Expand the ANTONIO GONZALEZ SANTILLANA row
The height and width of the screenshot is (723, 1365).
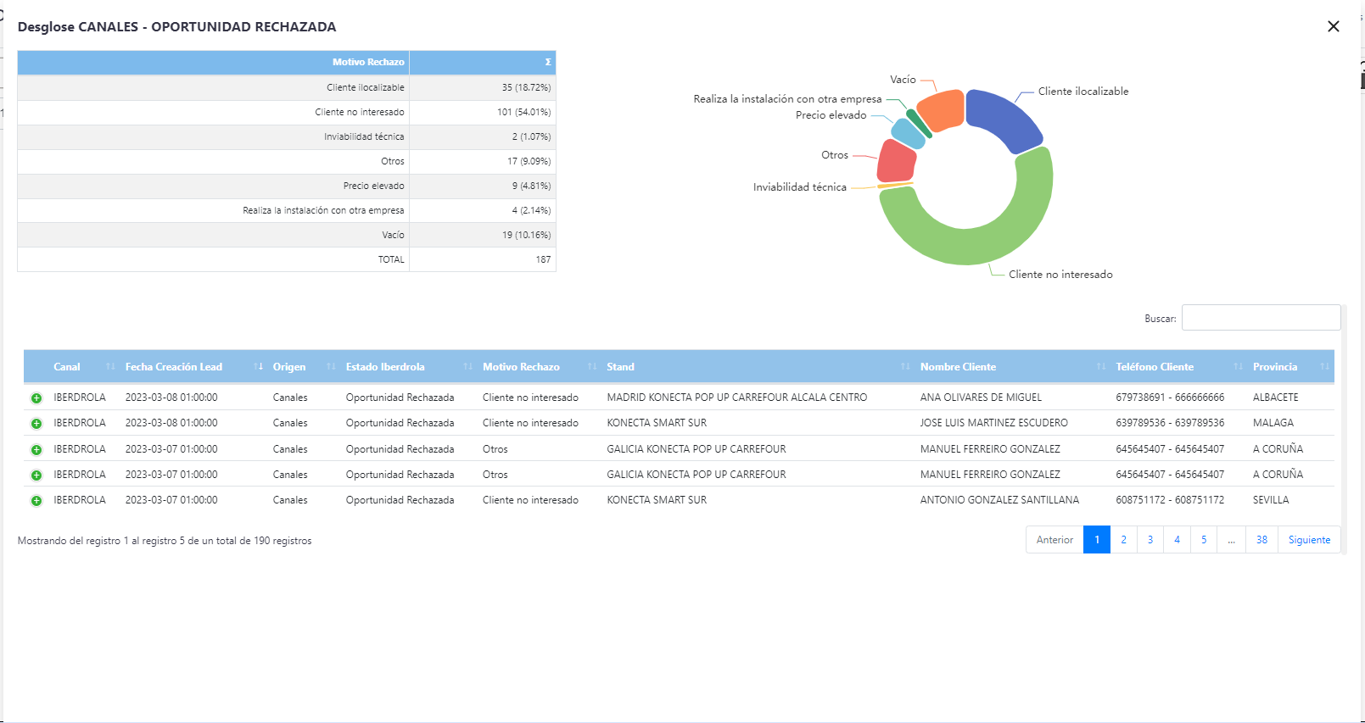coord(36,501)
